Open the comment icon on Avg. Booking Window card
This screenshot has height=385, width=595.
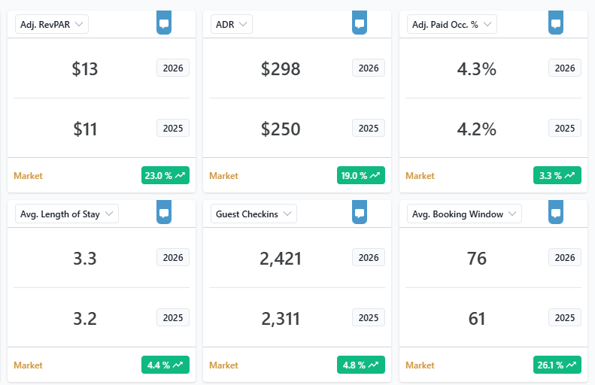tap(556, 213)
